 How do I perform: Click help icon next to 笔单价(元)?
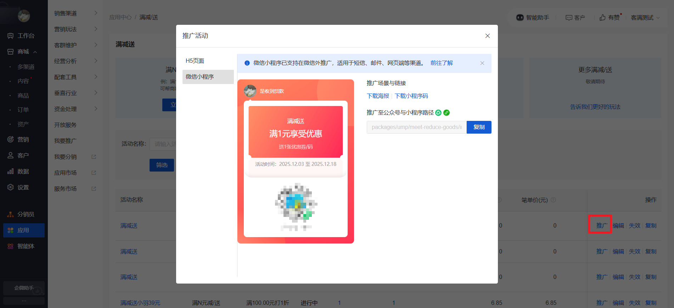click(x=553, y=200)
